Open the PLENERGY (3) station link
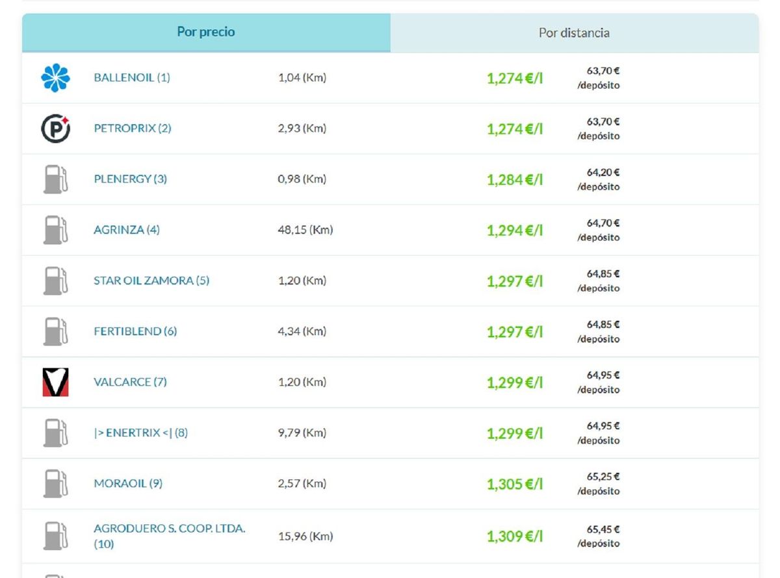Screen dimensions: 780x578 130,179
